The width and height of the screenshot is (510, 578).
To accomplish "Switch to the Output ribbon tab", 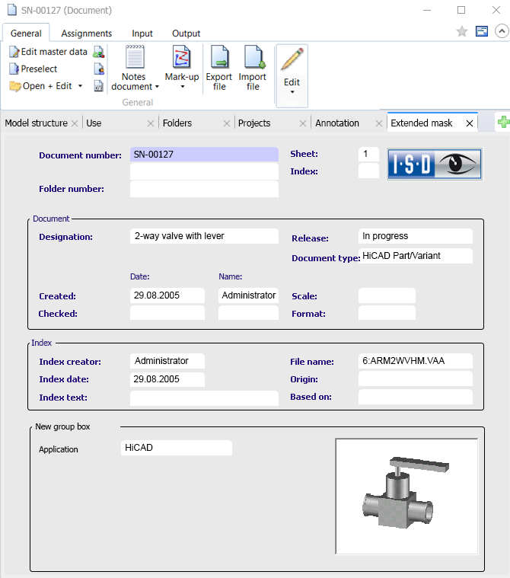I will pos(186,34).
